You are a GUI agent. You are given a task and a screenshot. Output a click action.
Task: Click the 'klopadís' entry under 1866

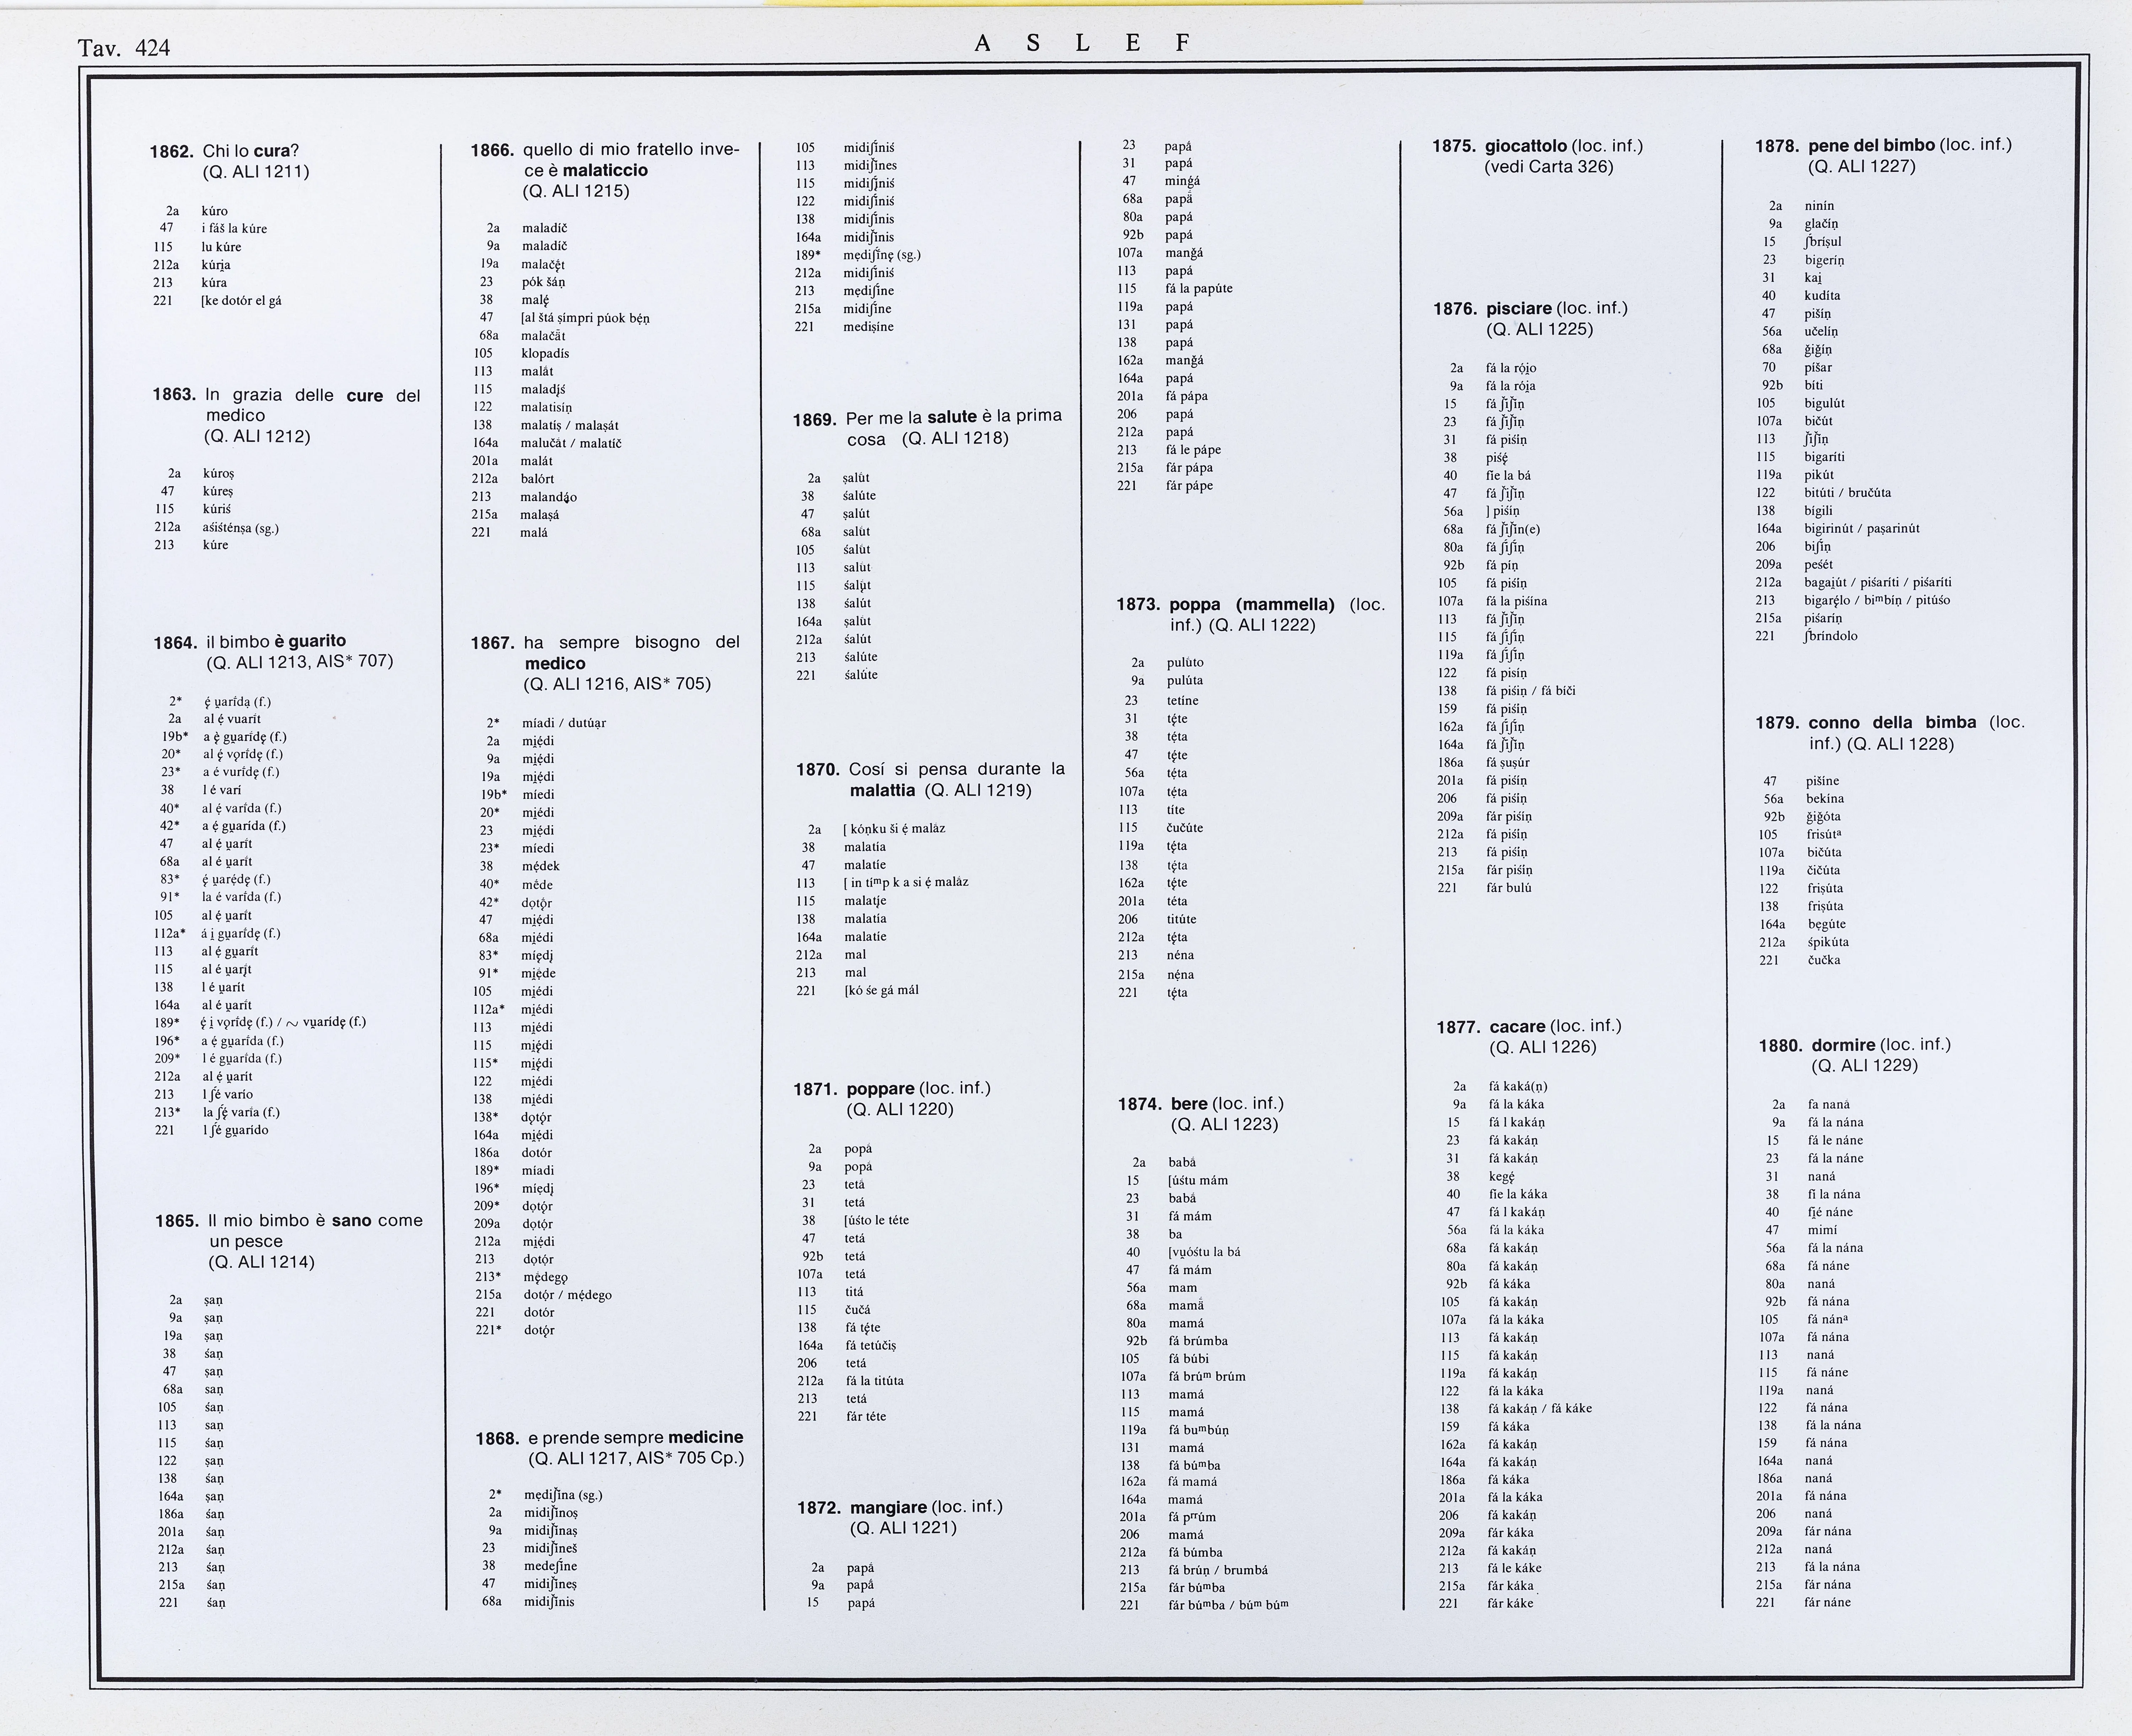coord(545,353)
